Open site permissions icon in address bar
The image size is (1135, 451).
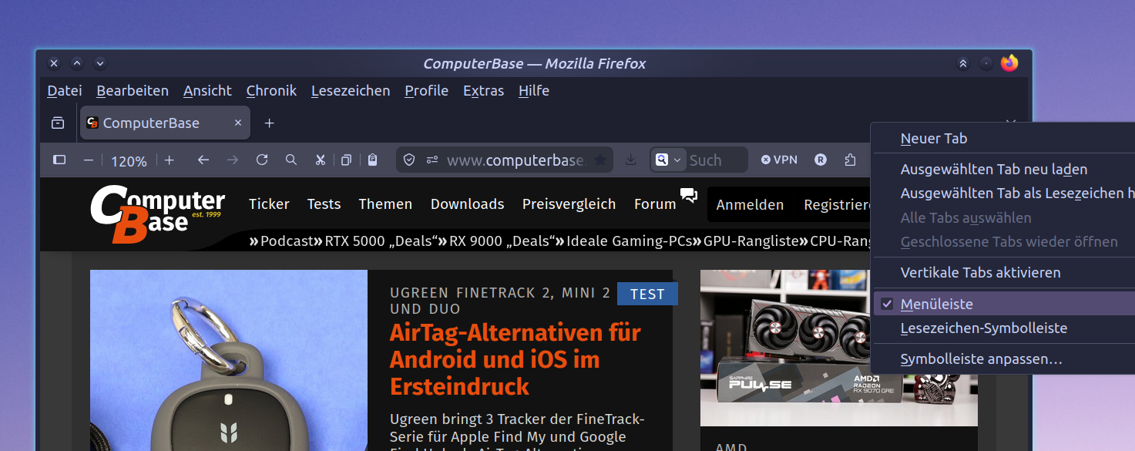click(x=432, y=160)
